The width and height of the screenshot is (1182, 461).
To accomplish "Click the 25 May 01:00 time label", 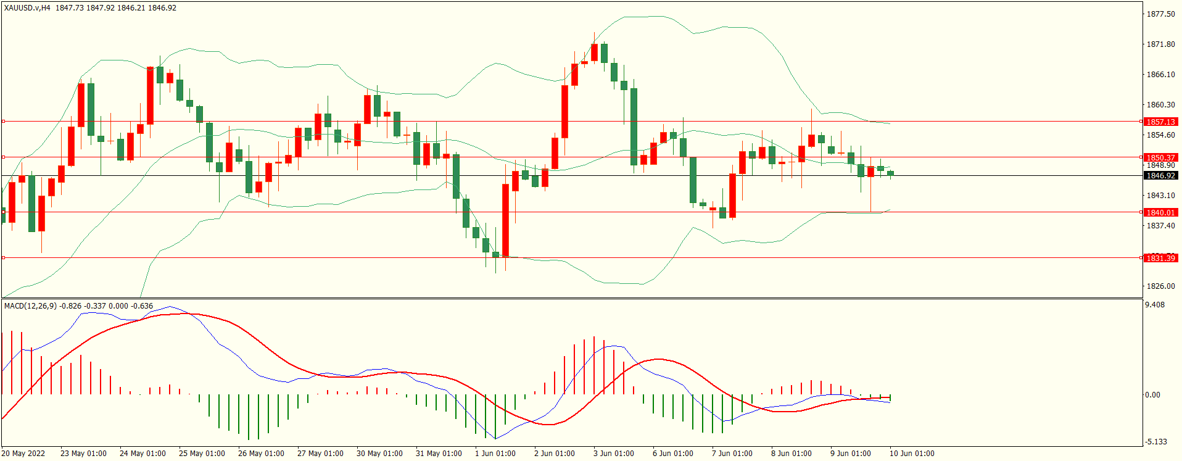I will click(x=202, y=454).
